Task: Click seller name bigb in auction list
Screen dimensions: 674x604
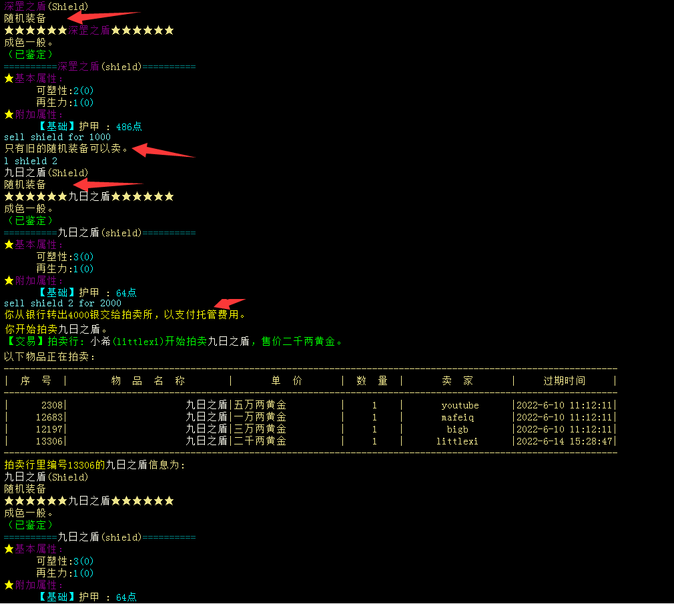Action: (457, 429)
